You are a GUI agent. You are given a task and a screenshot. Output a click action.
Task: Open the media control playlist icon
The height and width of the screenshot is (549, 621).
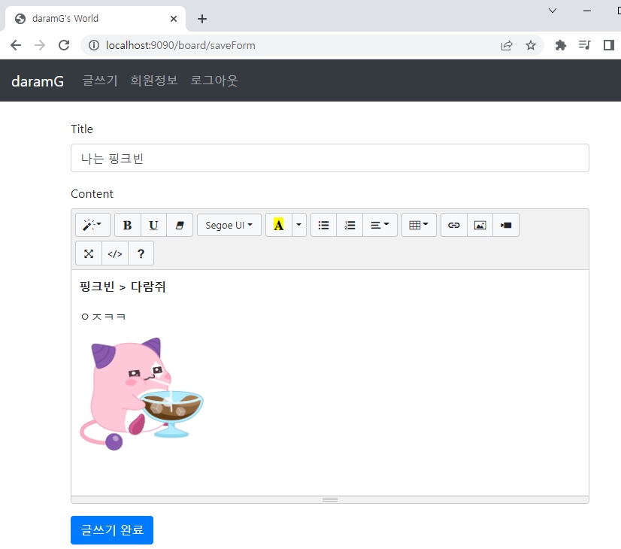(x=585, y=45)
